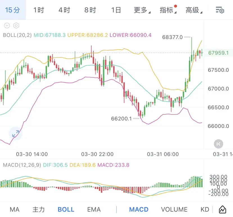Switch chart to 1日 timeframe
The width and height of the screenshot is (233, 217).
point(116,10)
